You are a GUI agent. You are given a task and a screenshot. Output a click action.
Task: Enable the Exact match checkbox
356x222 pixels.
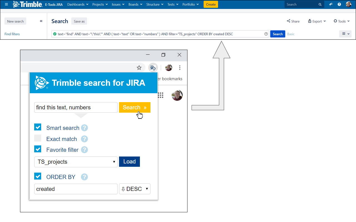pyautogui.click(x=38, y=138)
